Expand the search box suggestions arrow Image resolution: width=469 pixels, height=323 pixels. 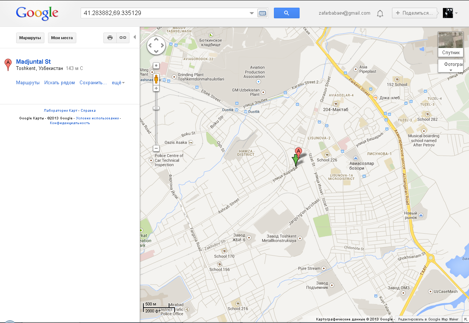pyautogui.click(x=252, y=13)
